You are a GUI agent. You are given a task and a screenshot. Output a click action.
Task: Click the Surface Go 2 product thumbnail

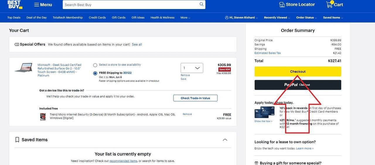23,68
